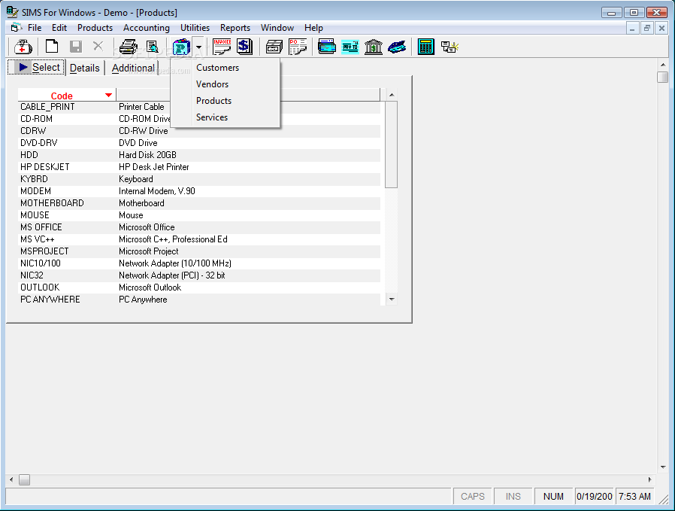Sort by the Code column header

click(67, 96)
